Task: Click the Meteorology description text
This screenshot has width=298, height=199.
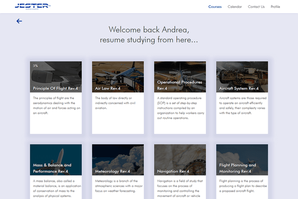Action: [x=118, y=185]
